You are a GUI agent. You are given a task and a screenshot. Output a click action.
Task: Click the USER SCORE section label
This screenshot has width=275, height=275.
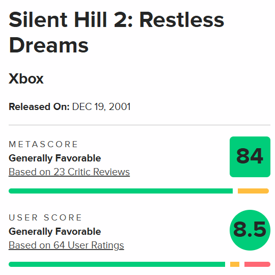[x=45, y=217]
